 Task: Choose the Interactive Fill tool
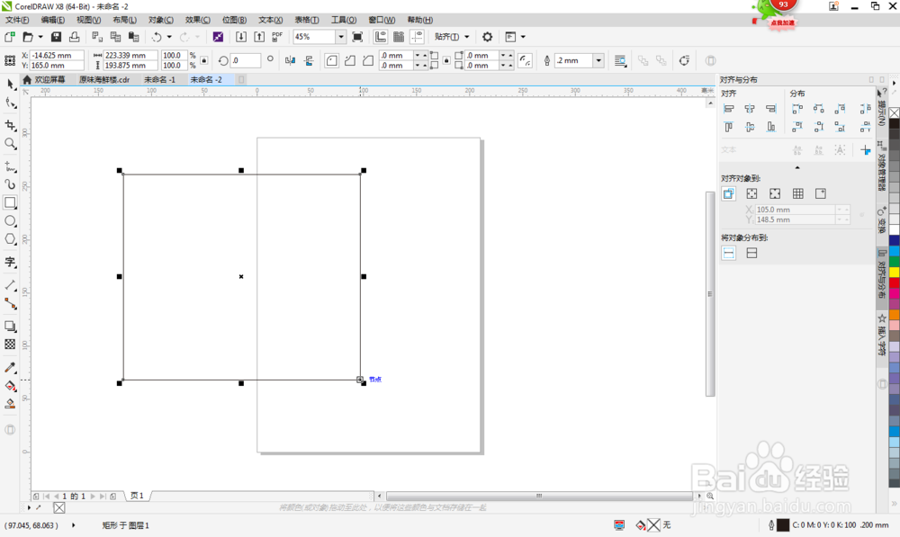pos(10,386)
